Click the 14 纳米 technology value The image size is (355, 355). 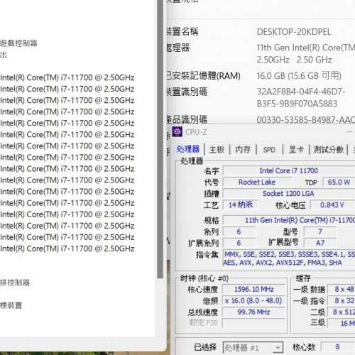pyautogui.click(x=241, y=205)
